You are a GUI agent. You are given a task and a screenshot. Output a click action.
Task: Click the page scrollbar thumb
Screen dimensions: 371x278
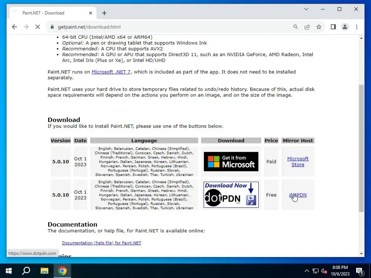pyautogui.click(x=361, y=148)
